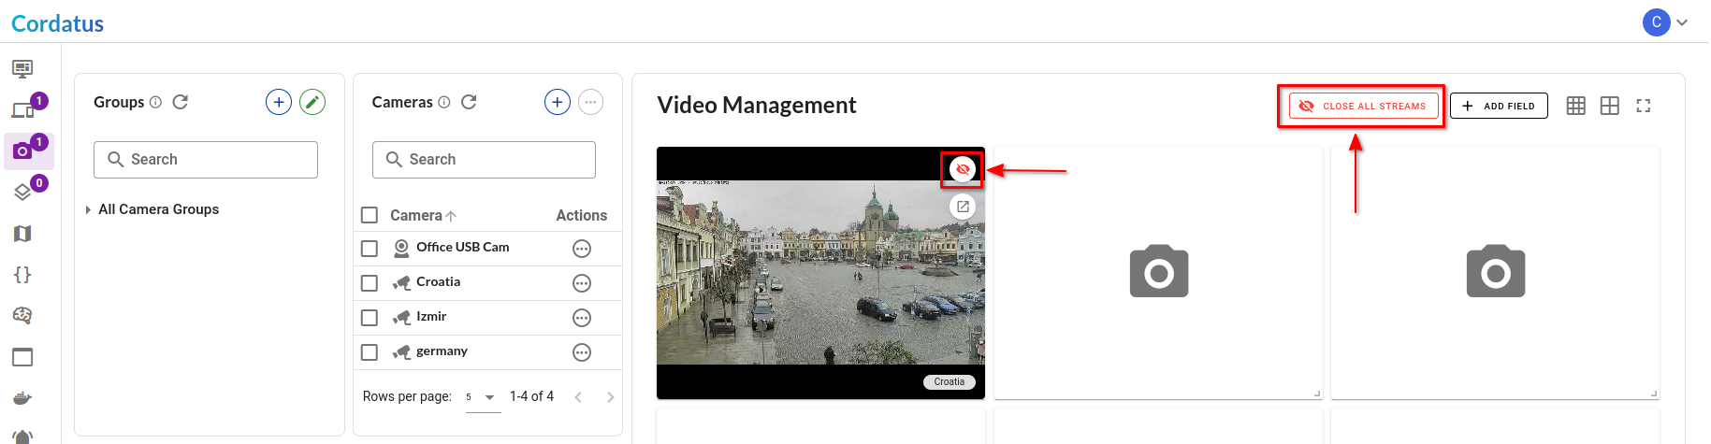This screenshot has width=1711, height=444.
Task: Switch to fullscreen video view
Action: [1643, 106]
